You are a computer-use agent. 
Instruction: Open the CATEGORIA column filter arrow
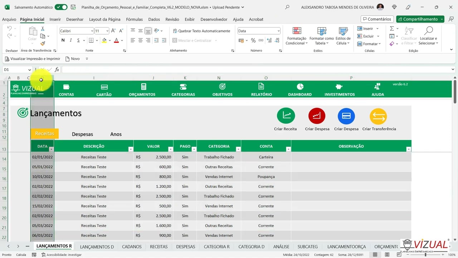tap(238, 149)
